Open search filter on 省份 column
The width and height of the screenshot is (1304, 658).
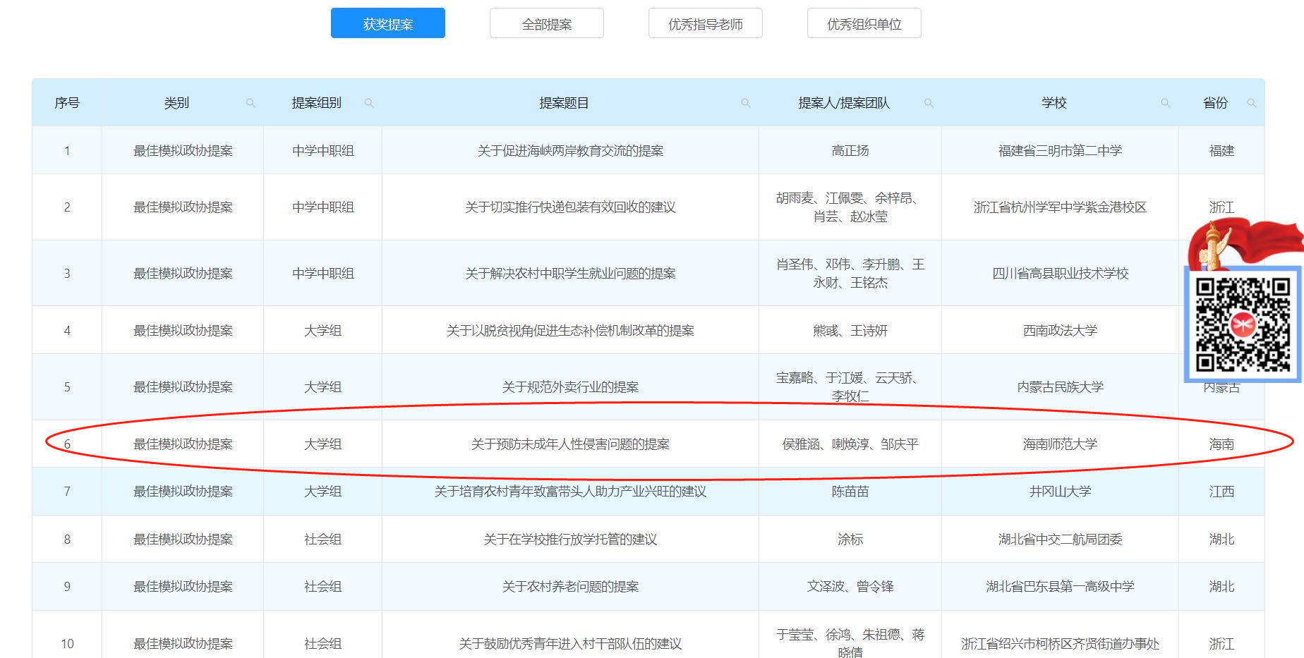[1252, 104]
